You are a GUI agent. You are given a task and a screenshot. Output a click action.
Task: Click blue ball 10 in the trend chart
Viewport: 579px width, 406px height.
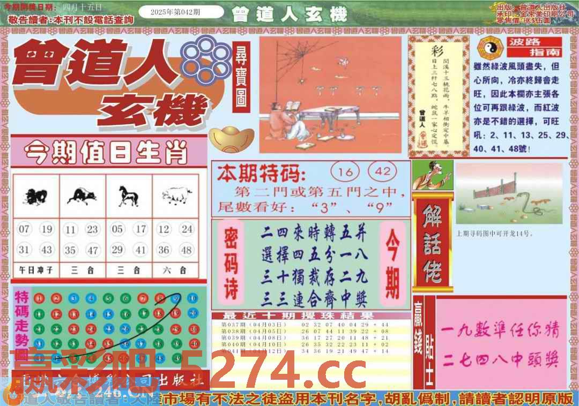click(x=192, y=298)
